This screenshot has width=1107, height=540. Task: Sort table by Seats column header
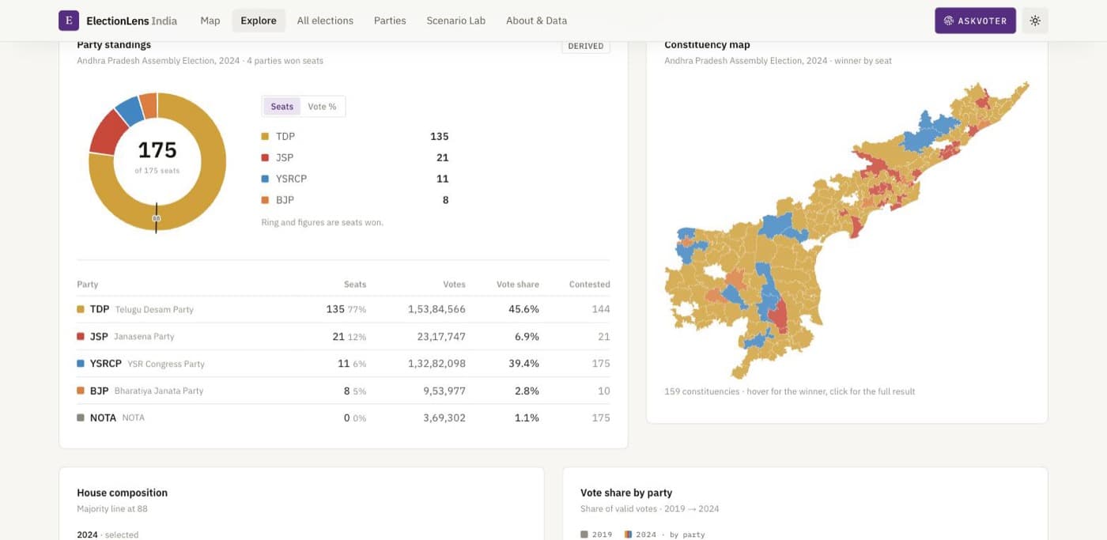355,285
